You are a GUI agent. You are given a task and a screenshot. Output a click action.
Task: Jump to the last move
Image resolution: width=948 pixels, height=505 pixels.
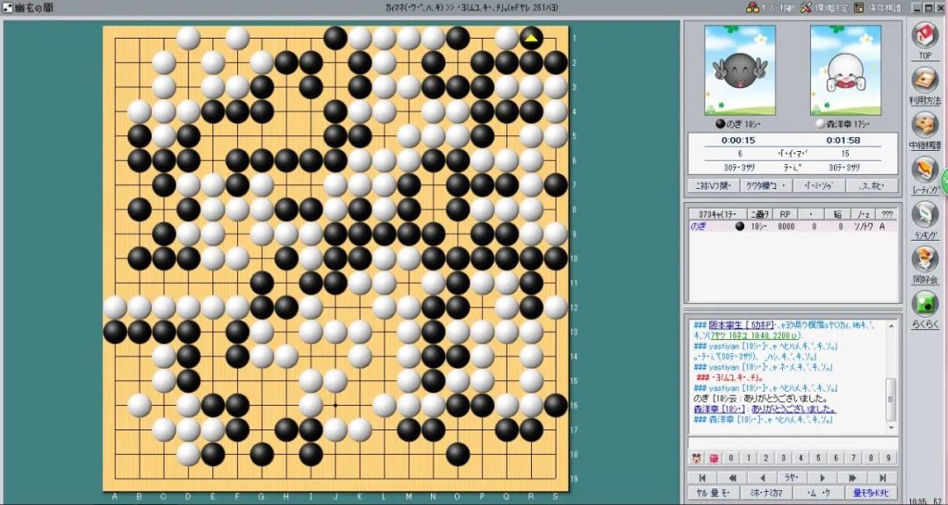point(882,478)
